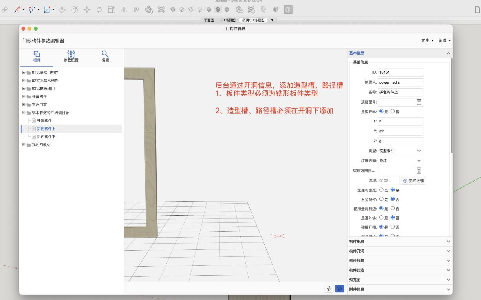Click the calculator icon beside 规格型号

tap(419, 102)
